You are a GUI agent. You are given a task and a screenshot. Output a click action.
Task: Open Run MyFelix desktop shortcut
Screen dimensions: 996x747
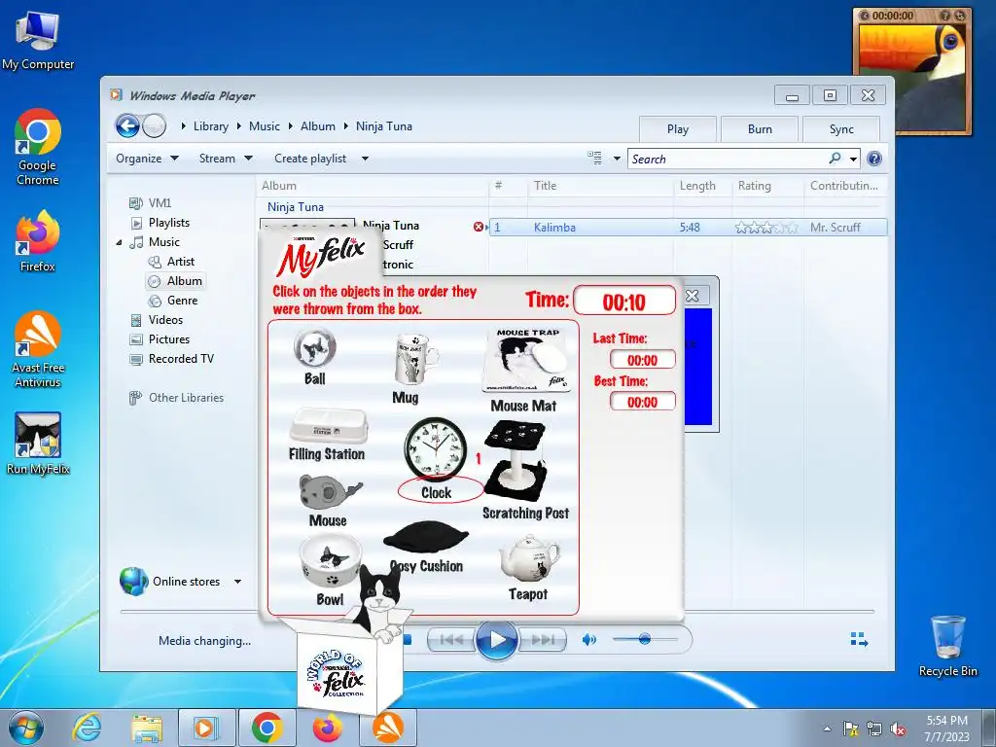[38, 444]
